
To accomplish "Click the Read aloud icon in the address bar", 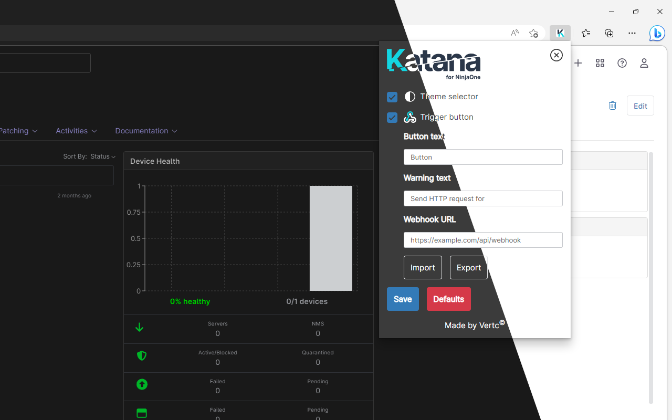I will [514, 33].
